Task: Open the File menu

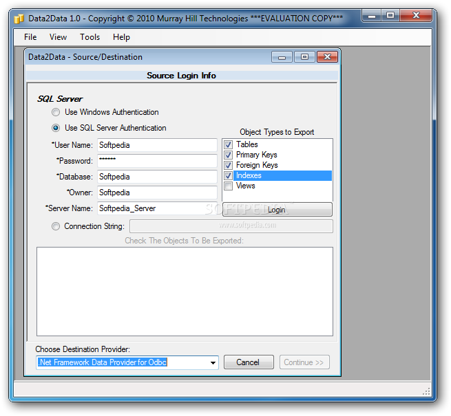Action: tap(30, 37)
